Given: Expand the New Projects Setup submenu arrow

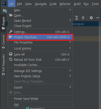Looking at the screenshot, I should (x=70, y=76).
